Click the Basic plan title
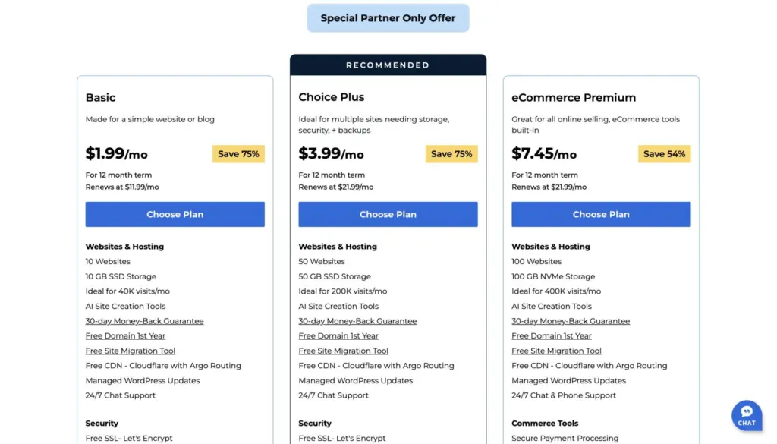This screenshot has width=777, height=444. click(x=101, y=97)
